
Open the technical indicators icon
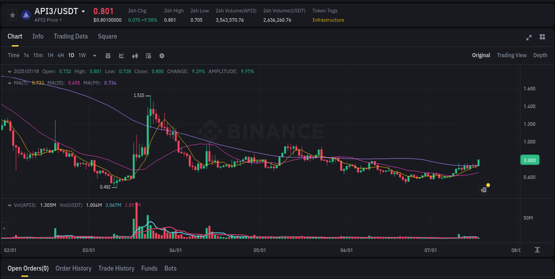(135, 55)
